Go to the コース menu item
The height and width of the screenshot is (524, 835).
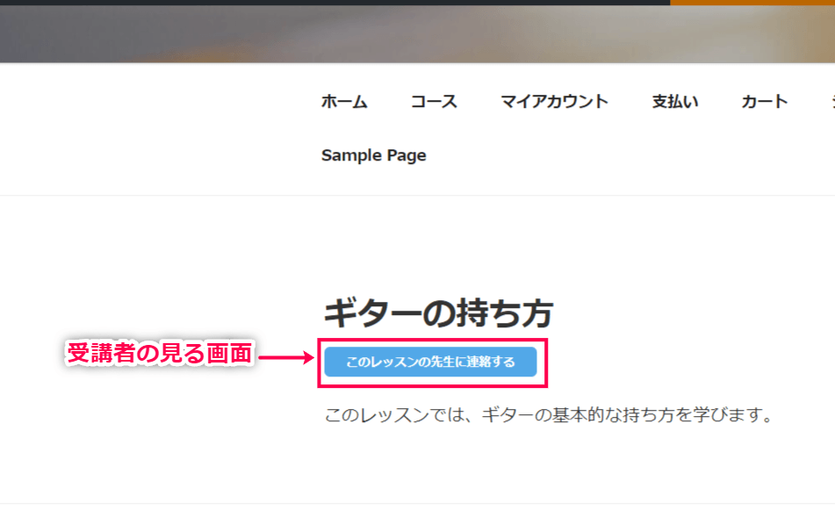tap(434, 101)
